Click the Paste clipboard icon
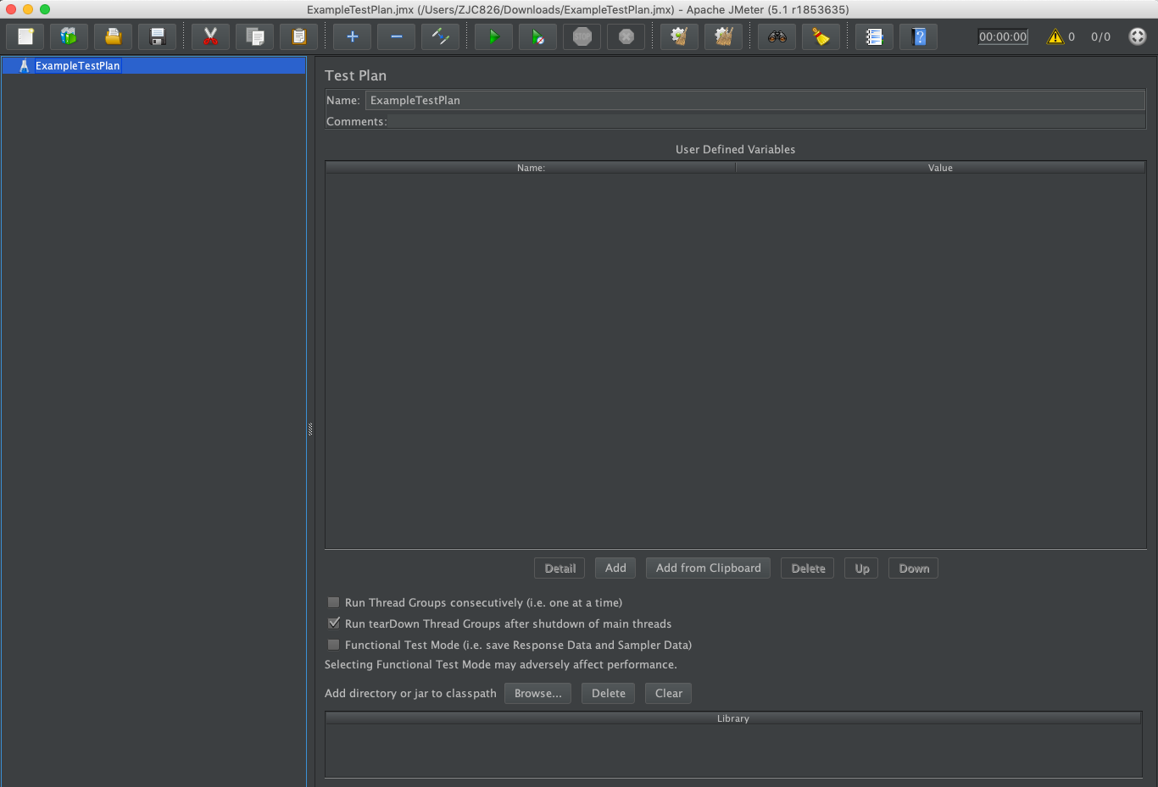Image resolution: width=1158 pixels, height=787 pixels. pyautogui.click(x=299, y=36)
